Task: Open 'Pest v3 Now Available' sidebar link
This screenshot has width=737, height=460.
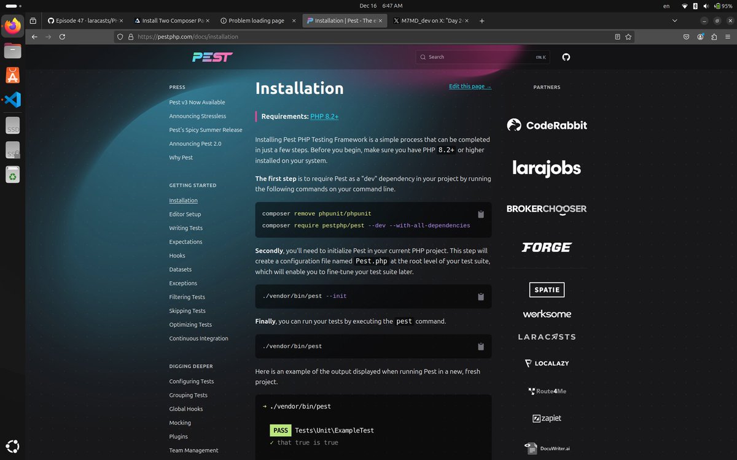Action: point(197,102)
